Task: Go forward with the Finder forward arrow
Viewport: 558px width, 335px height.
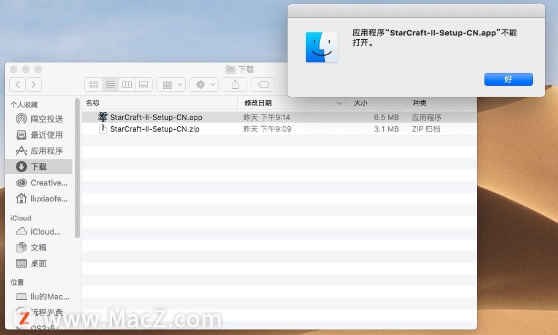Action: pos(34,85)
